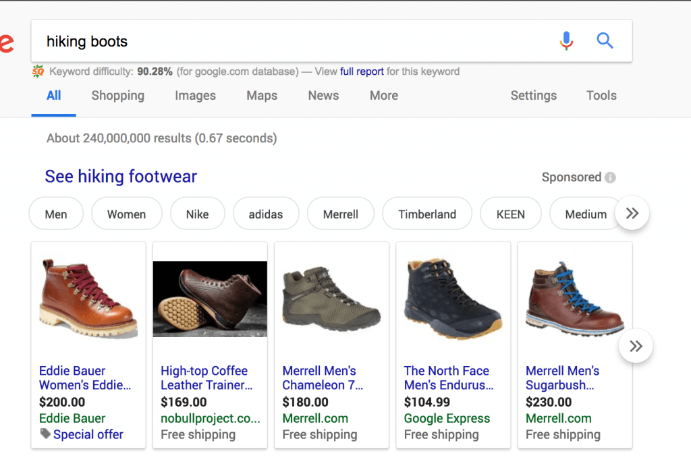
Task: Switch to the Shopping tab
Action: [x=117, y=96]
